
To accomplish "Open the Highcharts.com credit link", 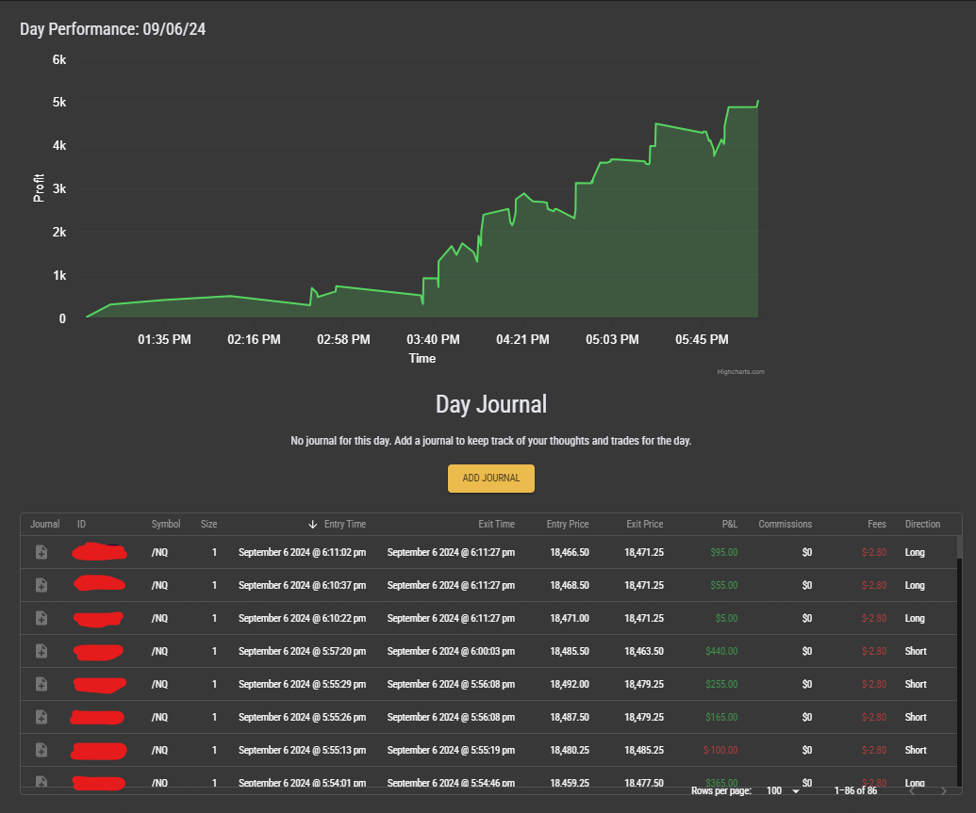I will [740, 372].
